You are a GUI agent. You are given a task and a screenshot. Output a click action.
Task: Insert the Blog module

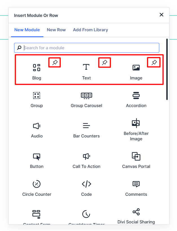[x=37, y=72]
